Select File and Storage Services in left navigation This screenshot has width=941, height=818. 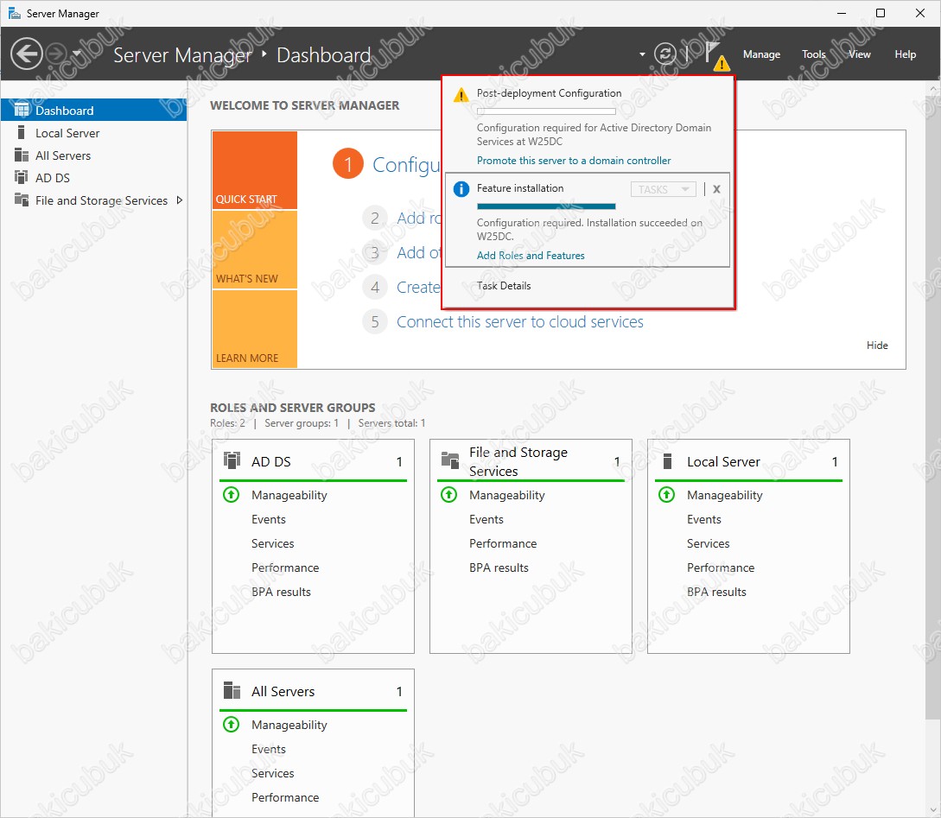coord(93,200)
